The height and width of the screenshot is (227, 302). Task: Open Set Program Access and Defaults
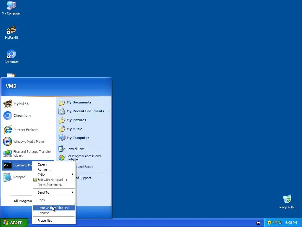(x=84, y=158)
